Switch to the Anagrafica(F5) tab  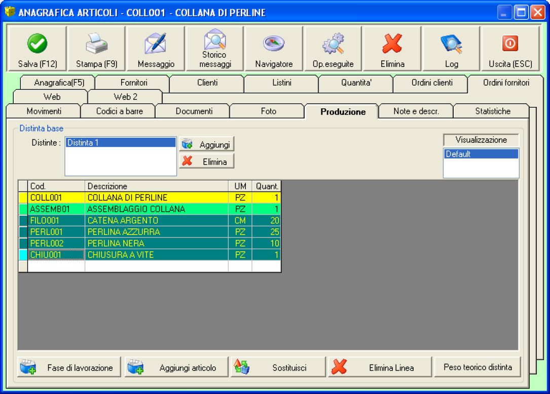point(59,83)
